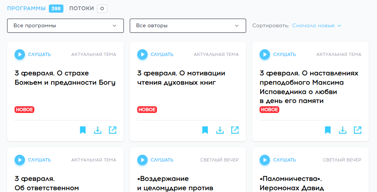This screenshot has height=192, width=377.
Task: Bookmark «О мотивации чтения духовных книг» card
Action: [x=205, y=130]
